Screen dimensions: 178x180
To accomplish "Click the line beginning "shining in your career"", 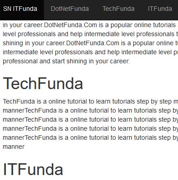I will [x=90, y=43].
